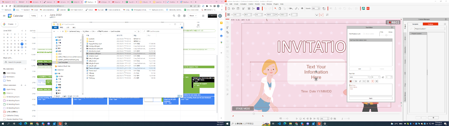Image resolution: width=449 pixels, height=126 pixels.
Task: Click the bold B formatting icon
Action: [356, 81]
